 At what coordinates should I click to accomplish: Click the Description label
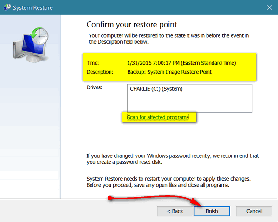100,72
